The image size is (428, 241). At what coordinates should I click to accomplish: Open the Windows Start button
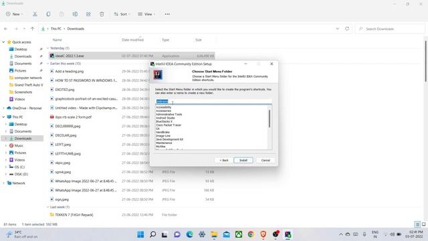pos(140,234)
